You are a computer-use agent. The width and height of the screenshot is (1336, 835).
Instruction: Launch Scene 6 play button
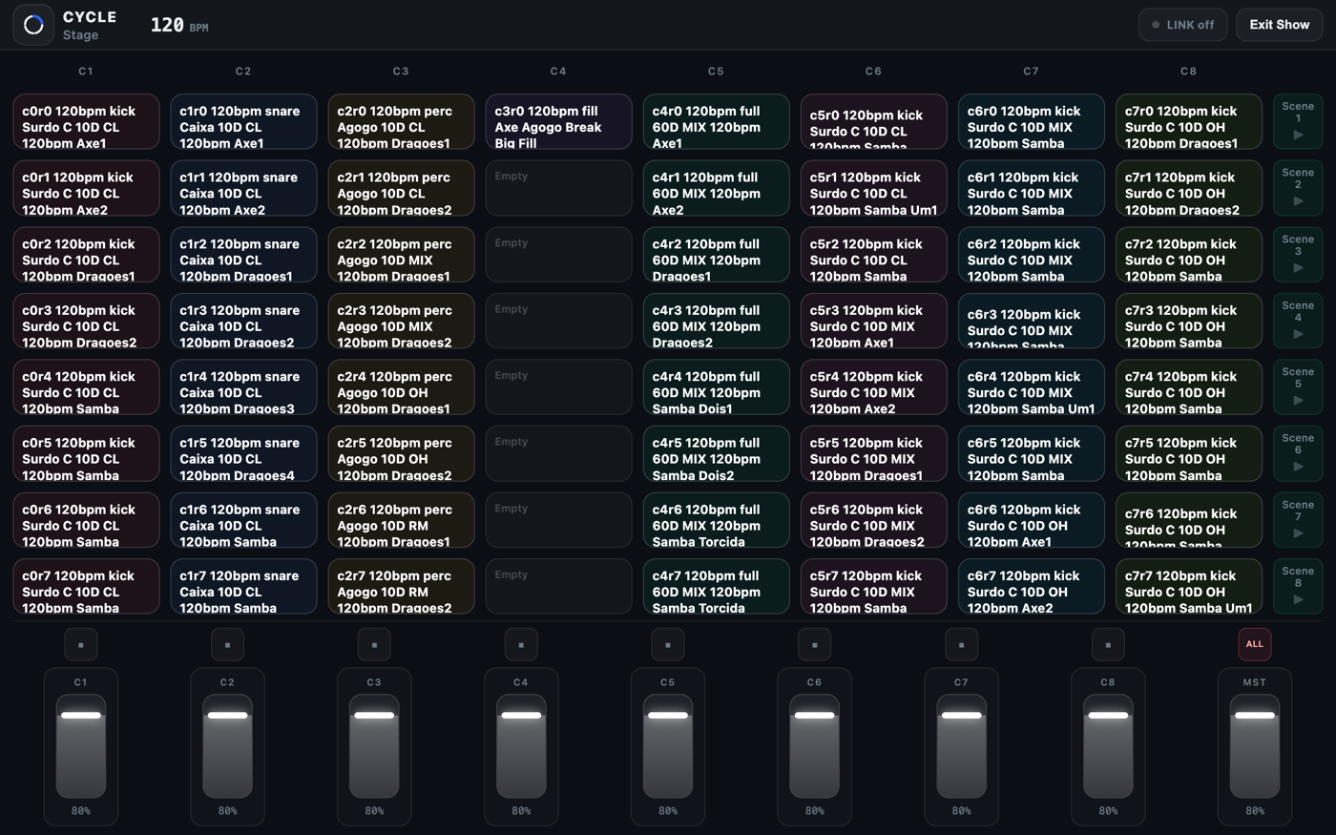(x=1298, y=453)
